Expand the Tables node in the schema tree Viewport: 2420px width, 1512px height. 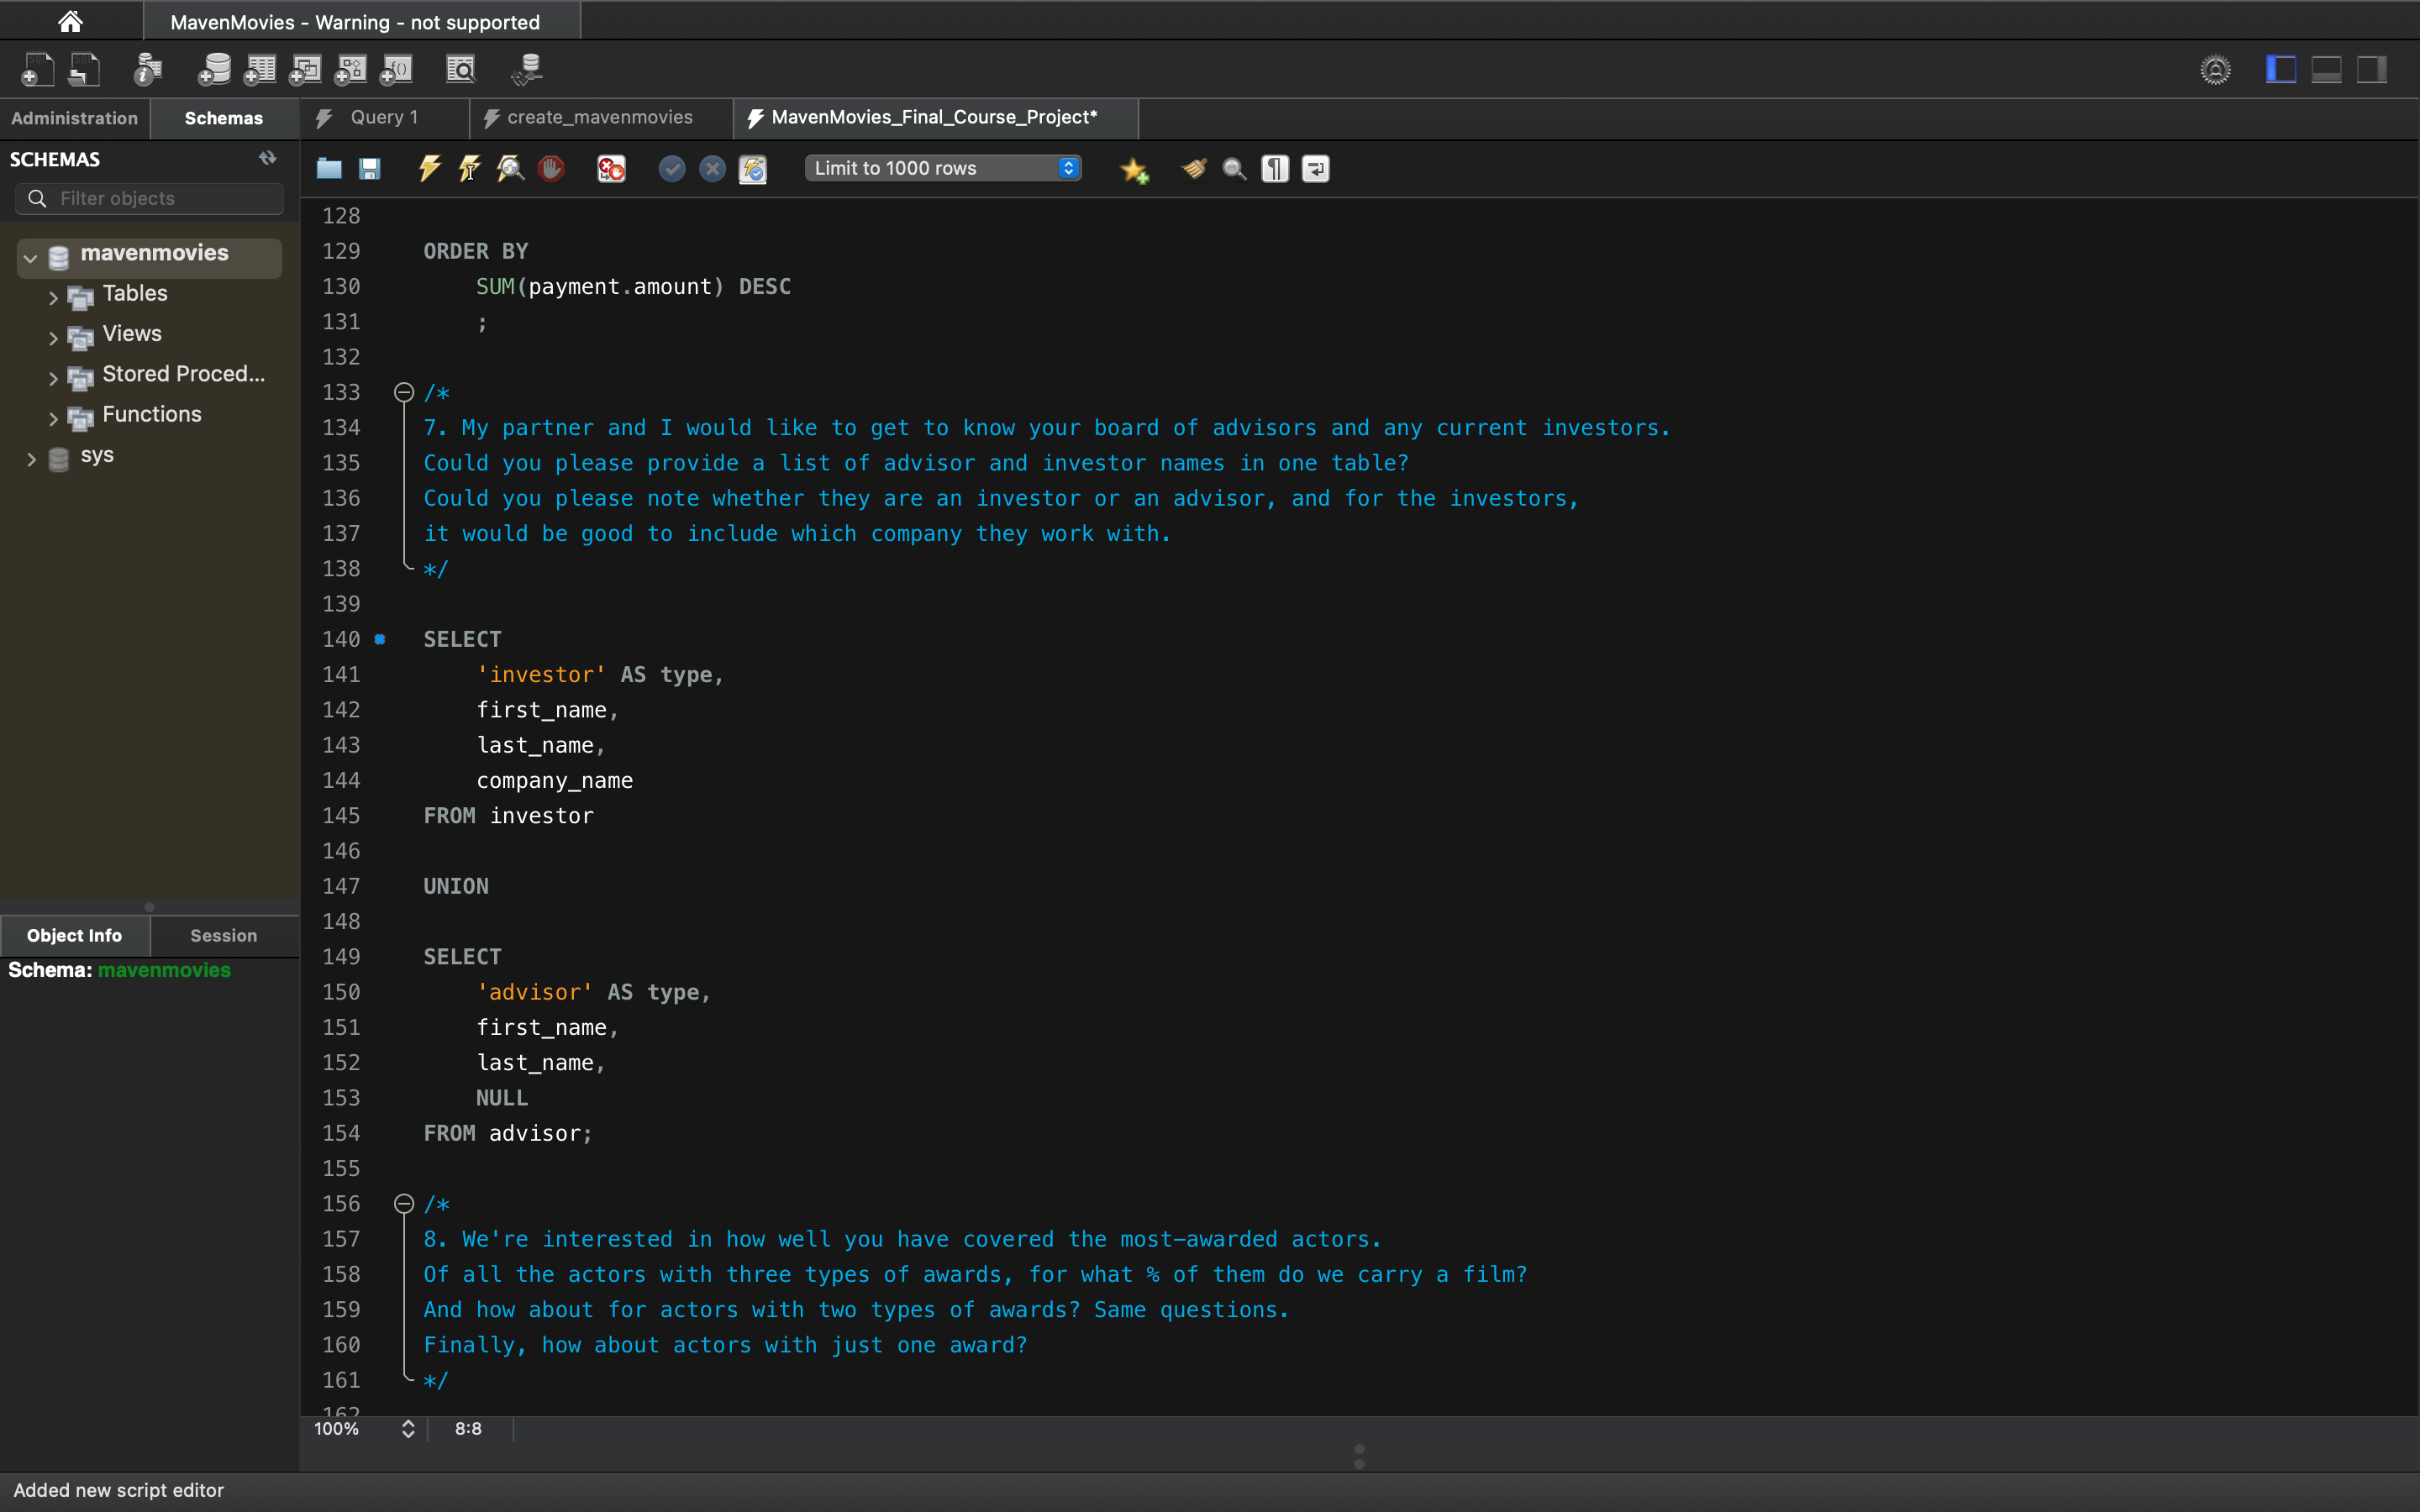coord(53,295)
